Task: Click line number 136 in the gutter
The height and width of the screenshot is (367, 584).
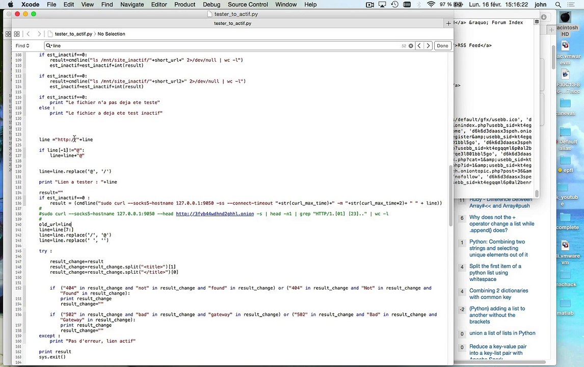Action: 18,203
